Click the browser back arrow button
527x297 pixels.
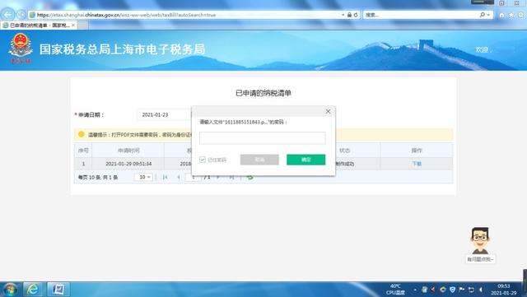[7, 15]
